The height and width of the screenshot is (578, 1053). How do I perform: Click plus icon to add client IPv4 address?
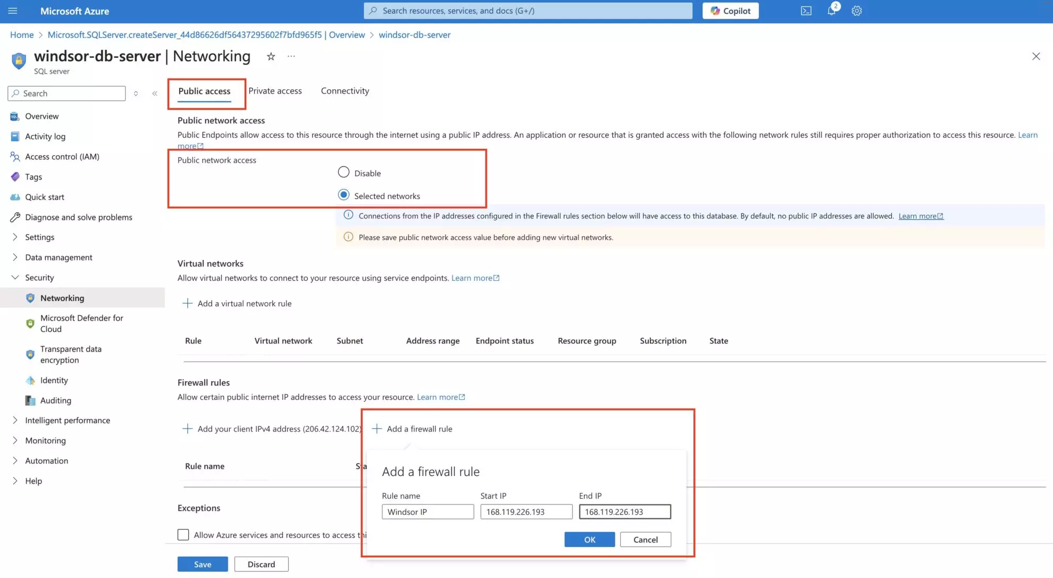pos(187,429)
